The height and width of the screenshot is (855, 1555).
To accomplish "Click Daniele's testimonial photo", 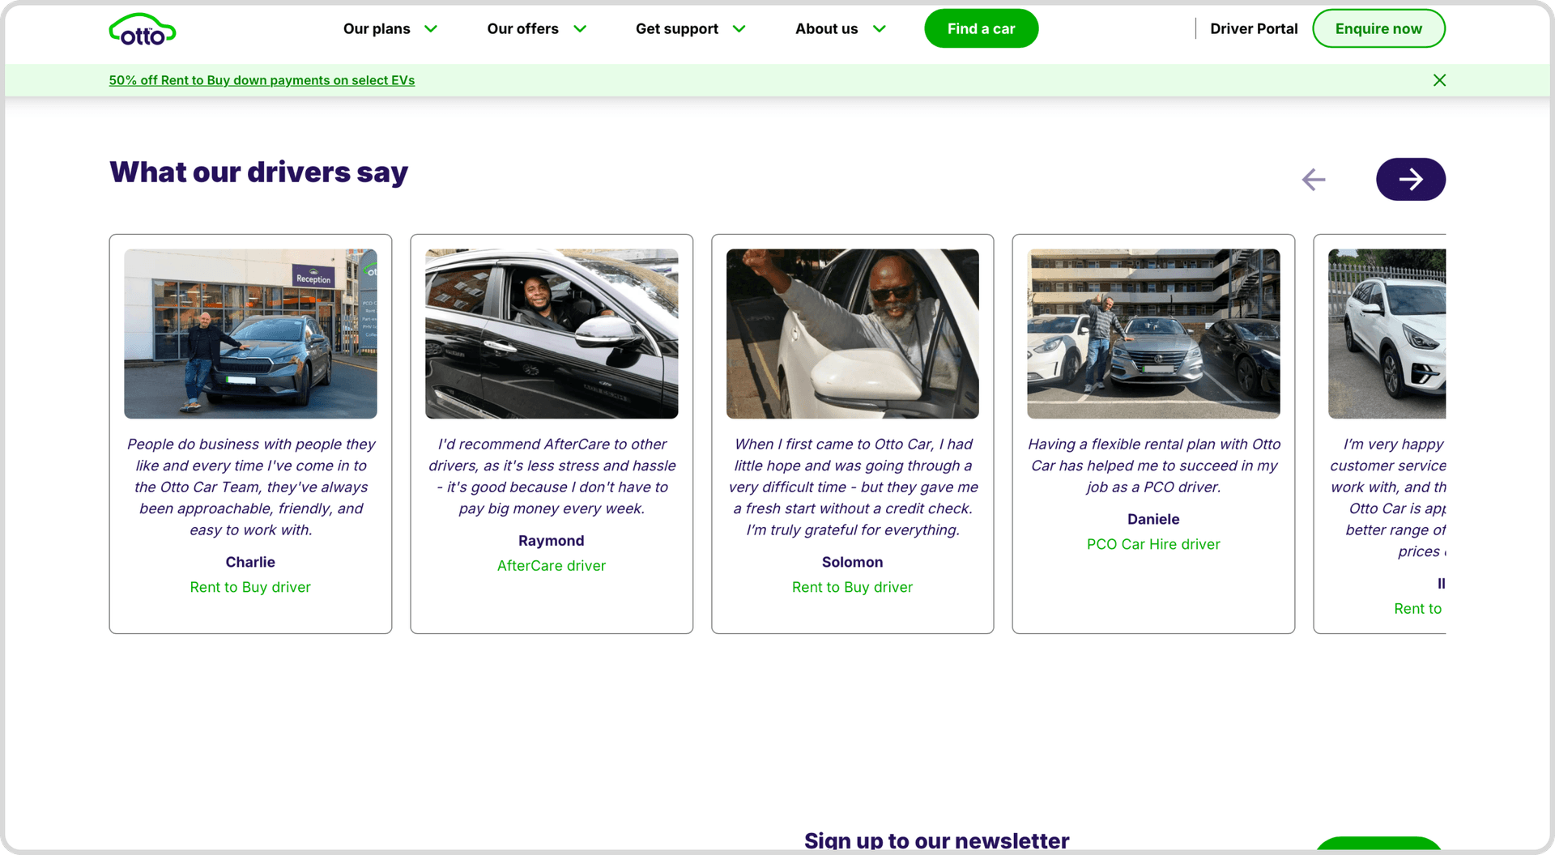I will pos(1153,334).
